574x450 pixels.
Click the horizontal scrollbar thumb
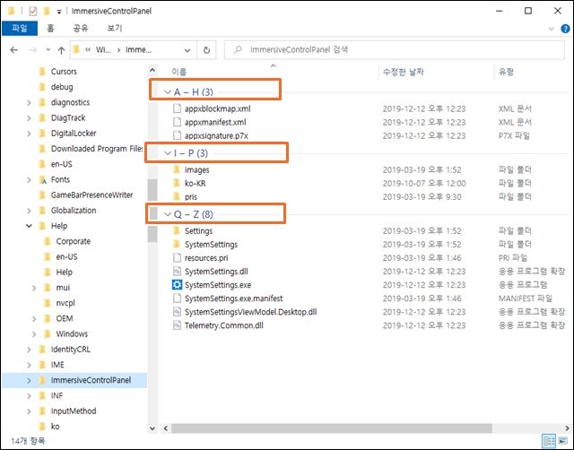click(x=331, y=428)
